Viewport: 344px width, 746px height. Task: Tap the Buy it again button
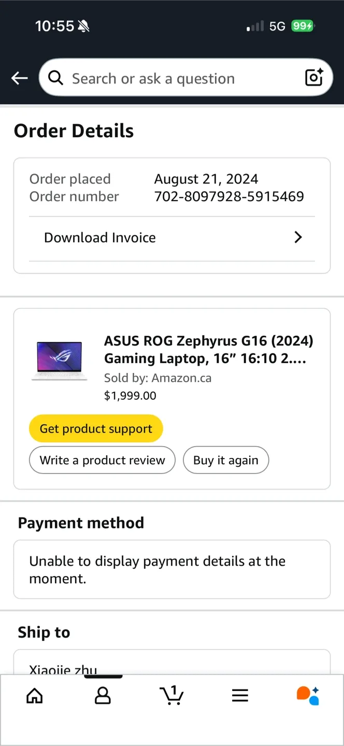(x=226, y=460)
